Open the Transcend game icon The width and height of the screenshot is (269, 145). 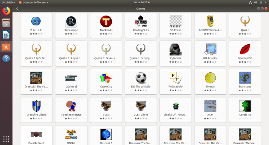pyautogui.click(x=245, y=78)
